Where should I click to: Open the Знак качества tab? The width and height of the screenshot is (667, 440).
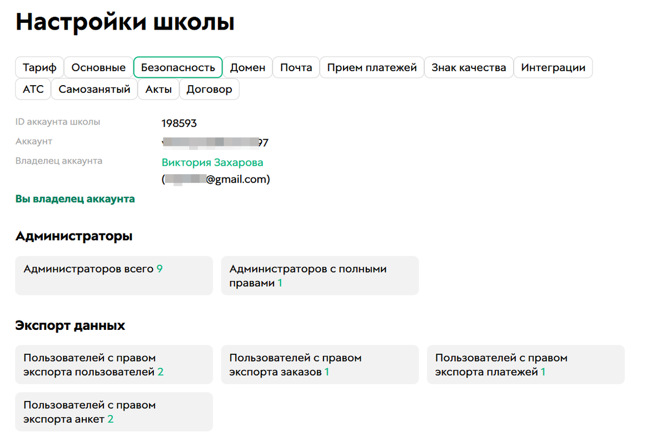pyautogui.click(x=469, y=68)
